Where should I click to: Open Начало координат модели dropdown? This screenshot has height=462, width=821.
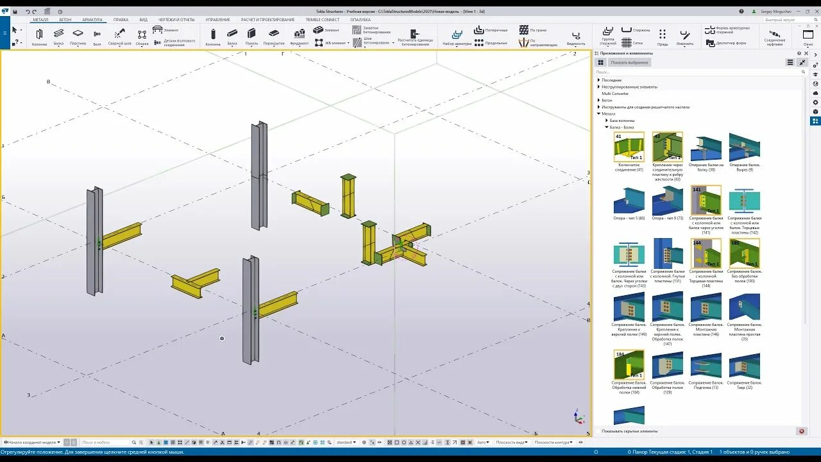tap(33, 442)
